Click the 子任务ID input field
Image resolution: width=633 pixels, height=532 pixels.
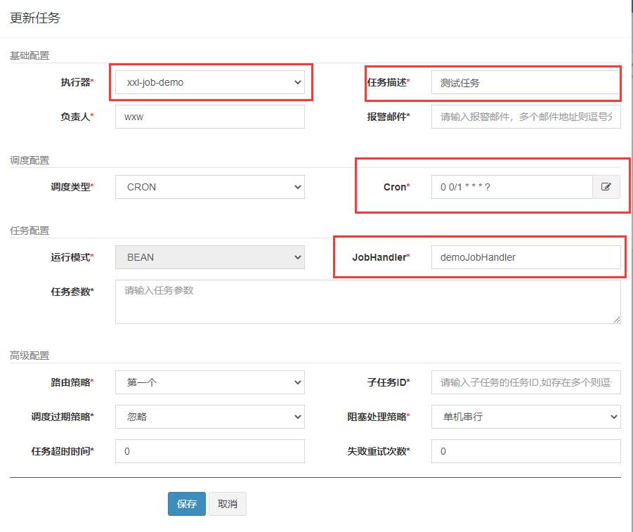(x=526, y=382)
